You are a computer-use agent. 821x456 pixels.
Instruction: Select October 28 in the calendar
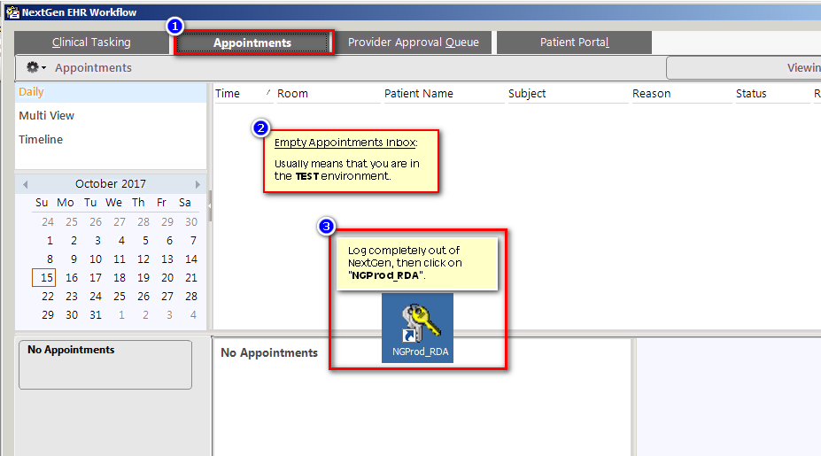click(x=191, y=297)
